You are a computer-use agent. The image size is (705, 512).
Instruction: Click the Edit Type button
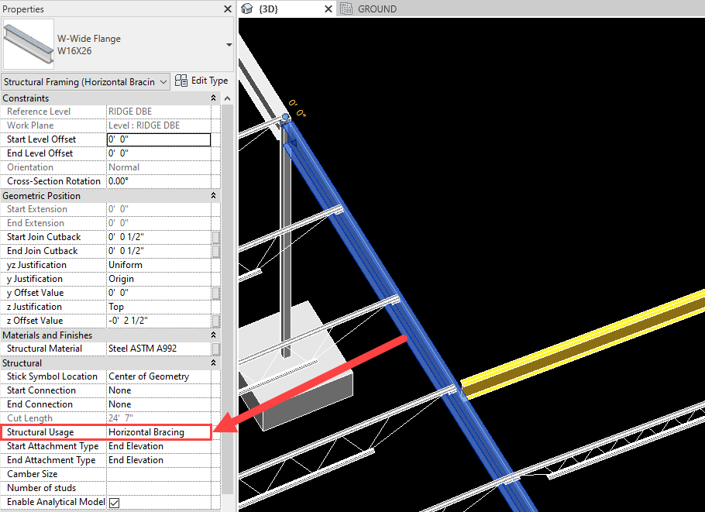tap(201, 81)
